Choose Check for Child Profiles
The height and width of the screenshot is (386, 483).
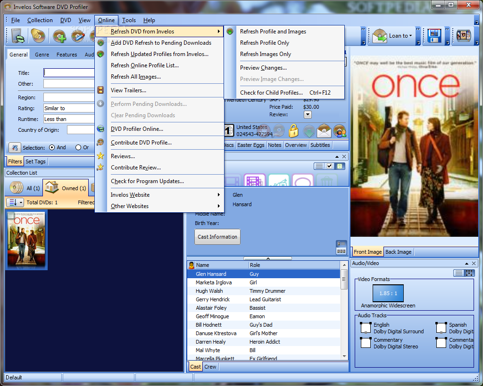[284, 93]
